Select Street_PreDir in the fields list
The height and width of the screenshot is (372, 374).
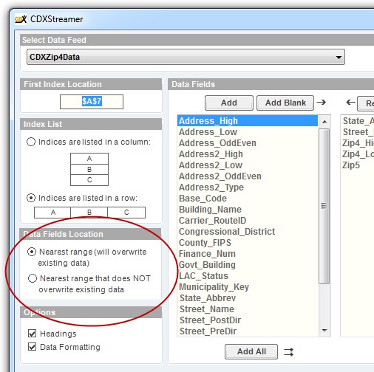click(x=248, y=331)
